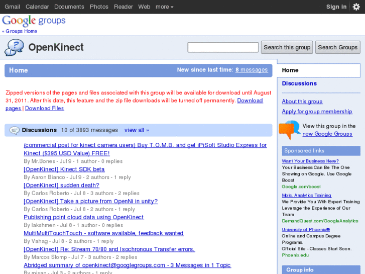The width and height of the screenshot is (365, 274).
Task: Open the settings gear icon
Action: click(x=356, y=7)
